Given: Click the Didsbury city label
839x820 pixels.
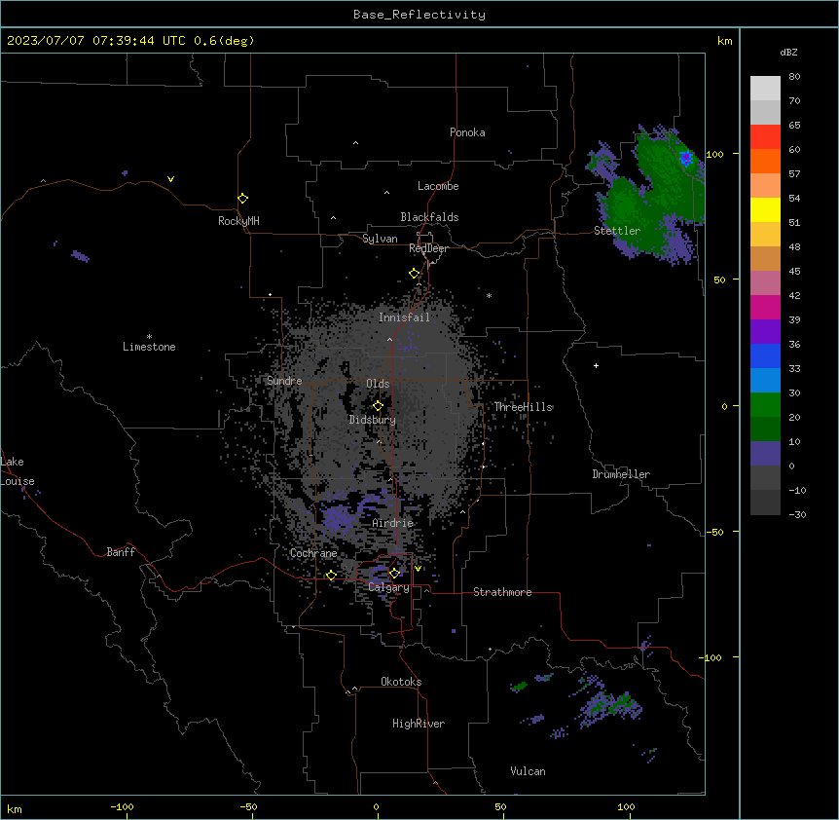Looking at the screenshot, I should pos(373,420).
